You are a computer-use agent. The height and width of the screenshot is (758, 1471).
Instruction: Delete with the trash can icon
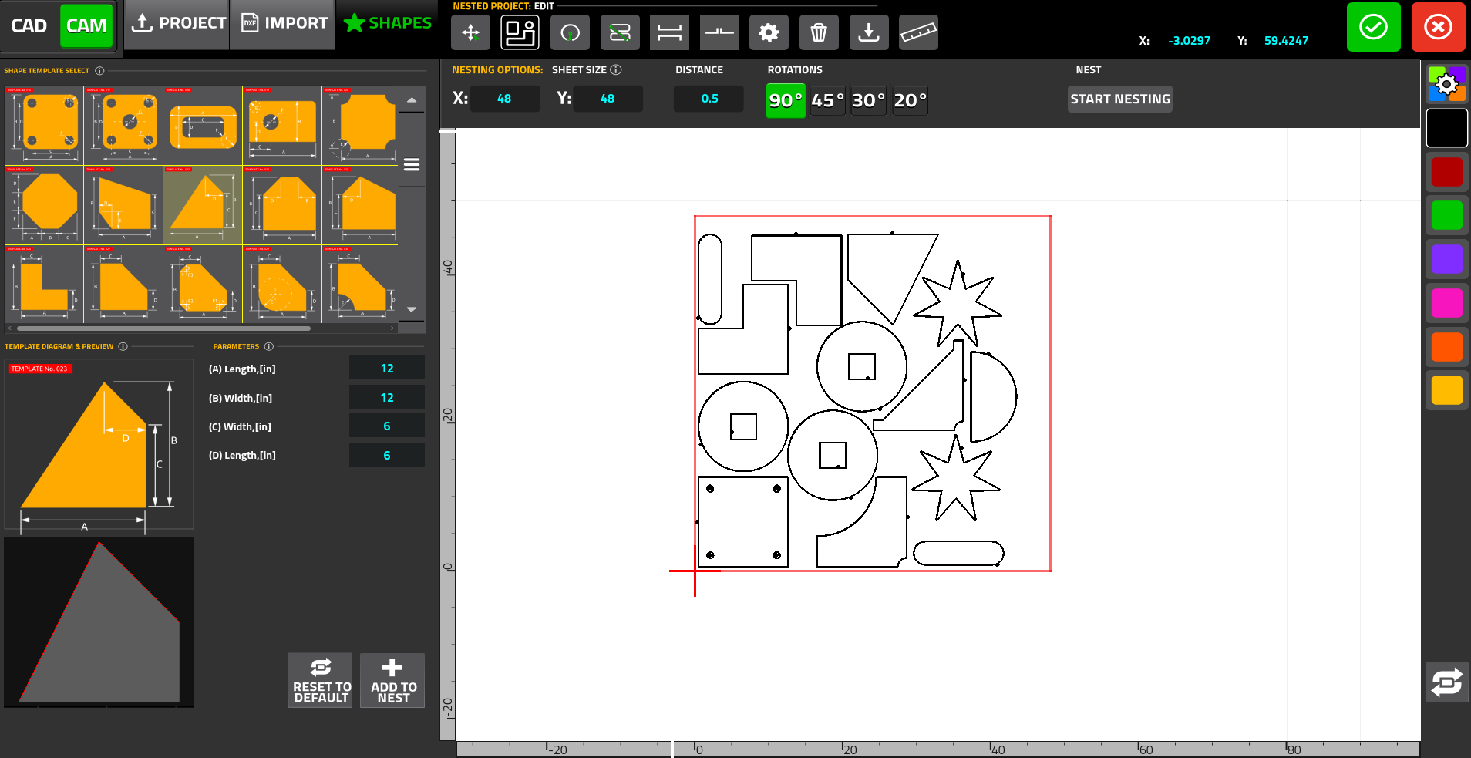click(x=819, y=32)
